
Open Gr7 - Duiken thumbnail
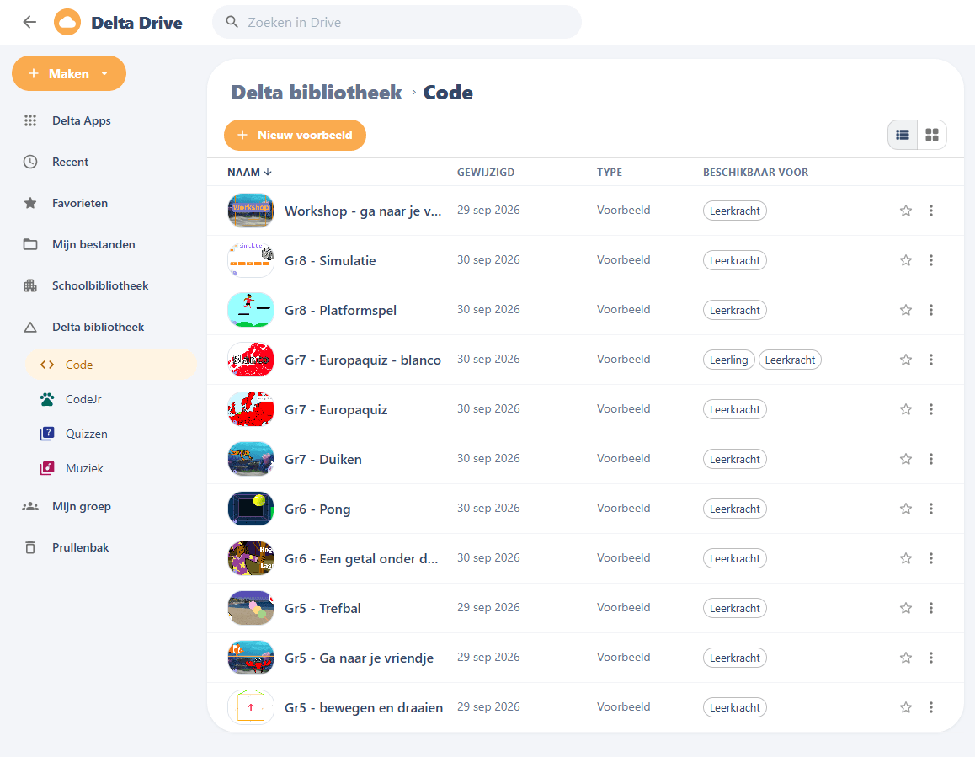(251, 459)
